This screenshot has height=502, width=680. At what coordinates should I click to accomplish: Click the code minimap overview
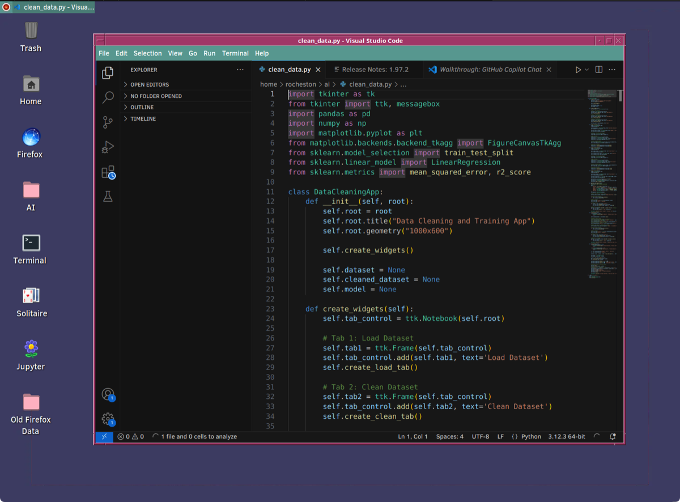pos(602,181)
